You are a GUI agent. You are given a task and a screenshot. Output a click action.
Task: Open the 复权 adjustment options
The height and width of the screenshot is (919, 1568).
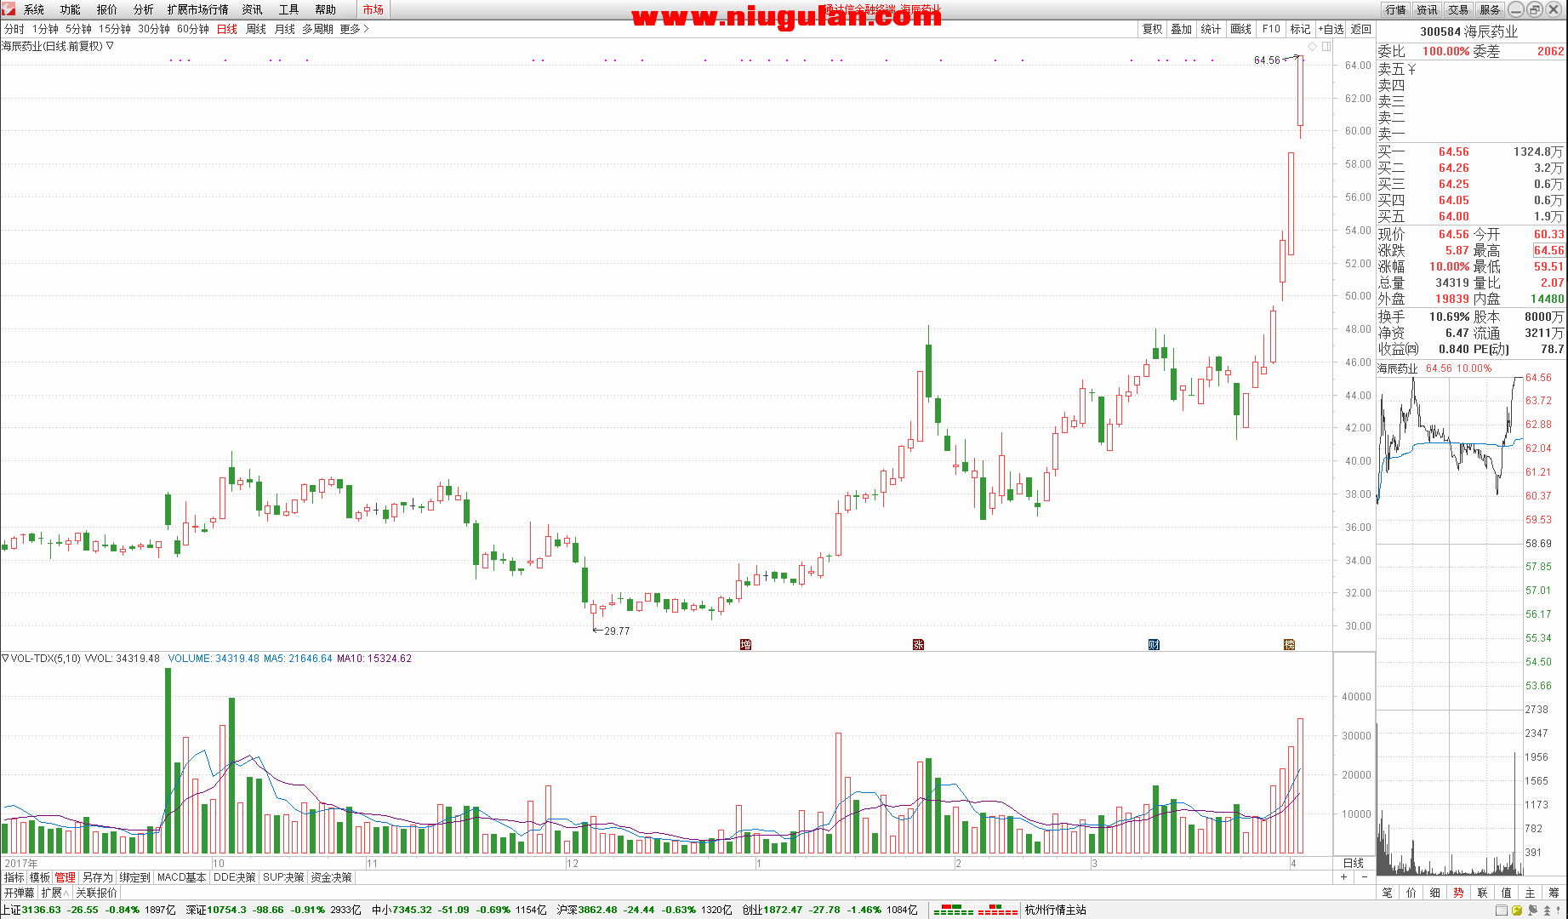pos(1153,29)
